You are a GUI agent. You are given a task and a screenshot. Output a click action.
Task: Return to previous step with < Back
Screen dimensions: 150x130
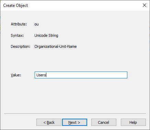click(x=49, y=122)
